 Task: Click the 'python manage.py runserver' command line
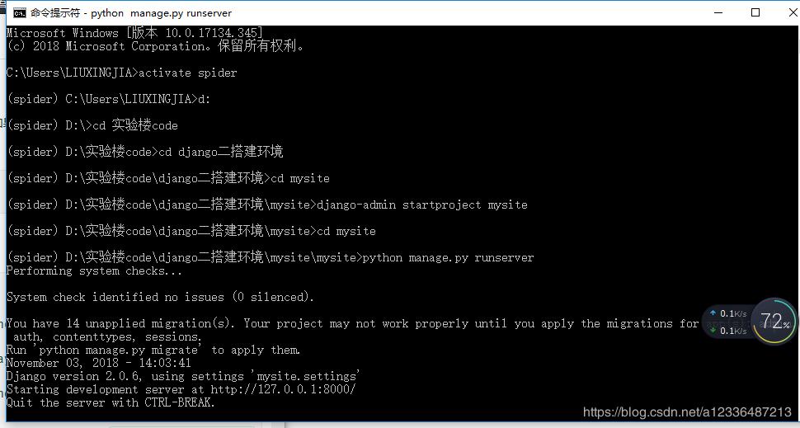click(x=448, y=257)
